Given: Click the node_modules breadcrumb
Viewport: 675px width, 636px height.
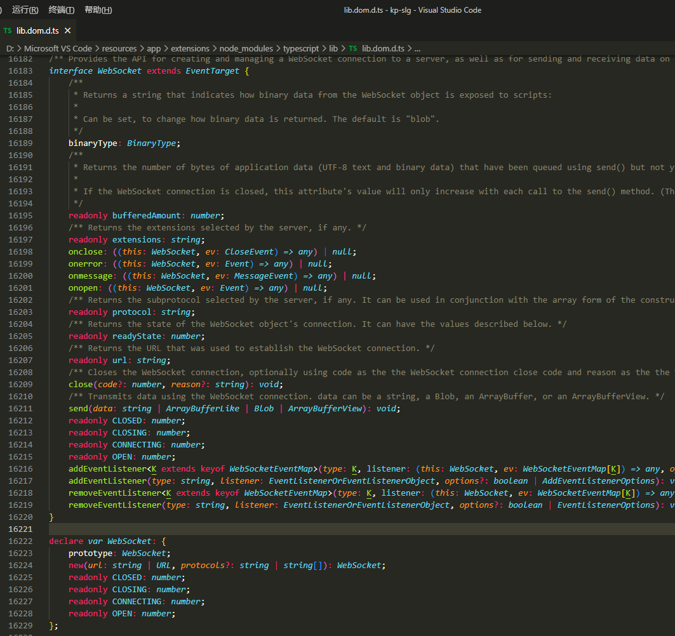Looking at the screenshot, I should tap(246, 48).
